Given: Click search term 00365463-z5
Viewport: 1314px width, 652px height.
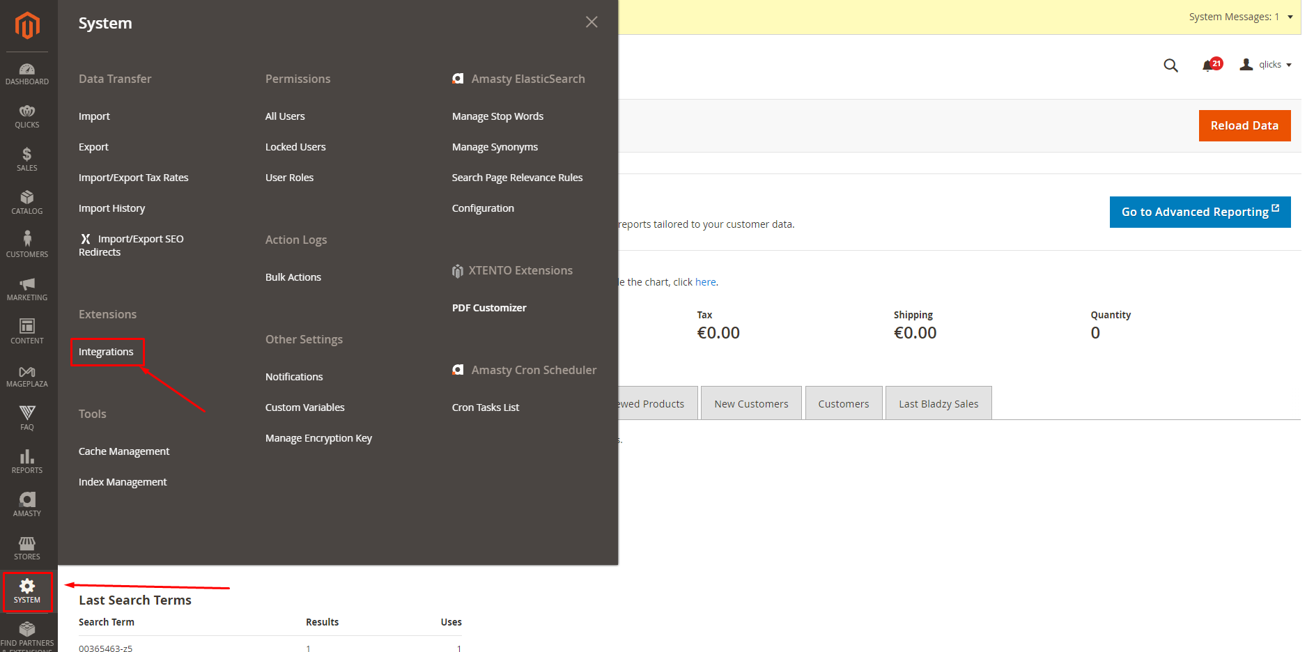Looking at the screenshot, I should coord(105,648).
